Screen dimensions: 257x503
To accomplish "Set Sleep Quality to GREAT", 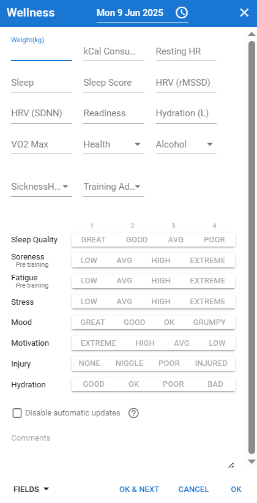I will pos(94,240).
